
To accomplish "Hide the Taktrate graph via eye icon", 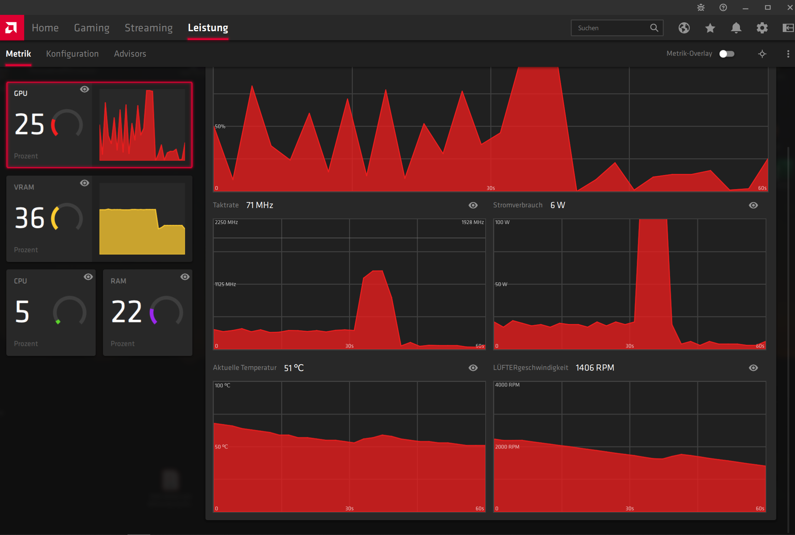I will (x=473, y=205).
